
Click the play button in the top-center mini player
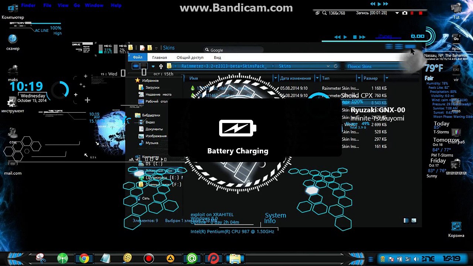point(379,4)
